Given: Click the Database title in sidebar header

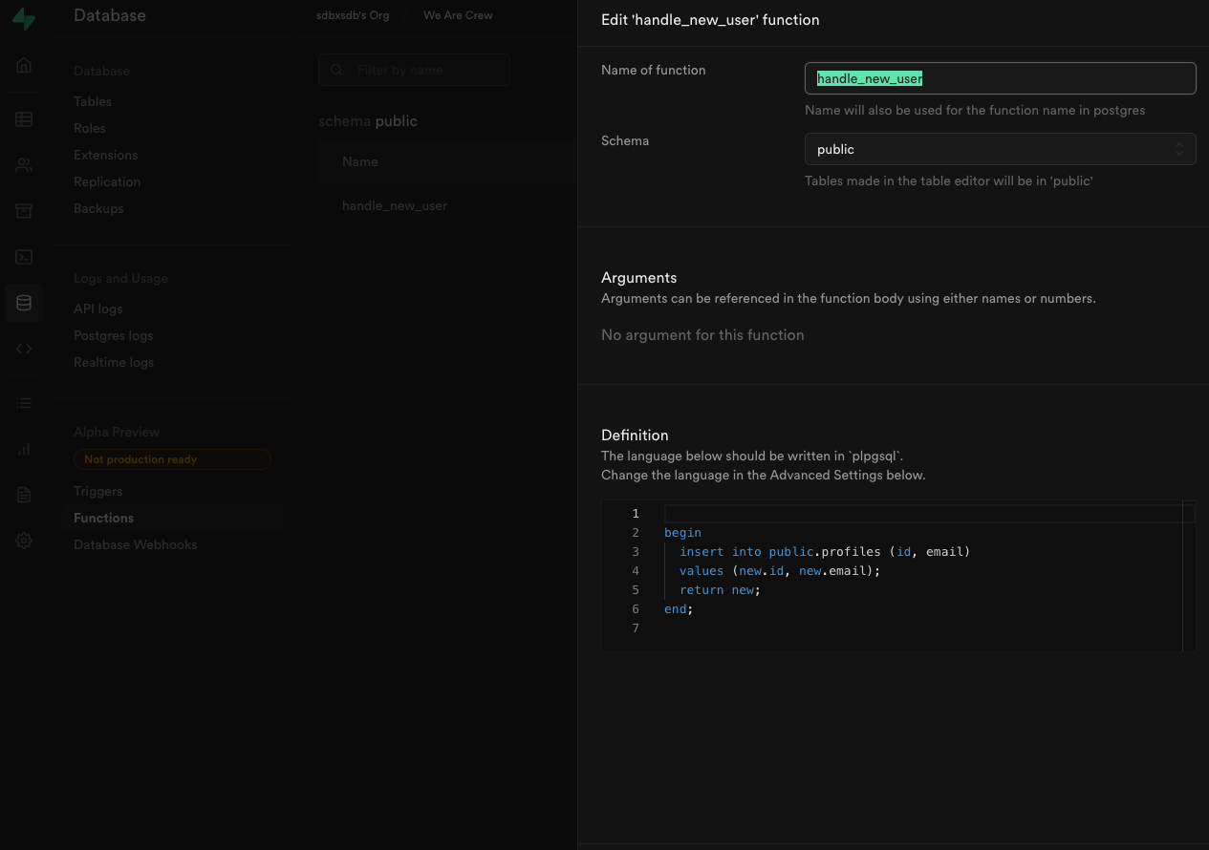Looking at the screenshot, I should pos(110,15).
